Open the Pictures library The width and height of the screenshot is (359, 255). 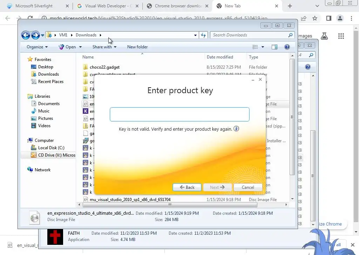pyautogui.click(x=46, y=118)
